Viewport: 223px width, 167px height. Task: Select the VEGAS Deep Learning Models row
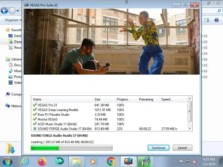109,110
